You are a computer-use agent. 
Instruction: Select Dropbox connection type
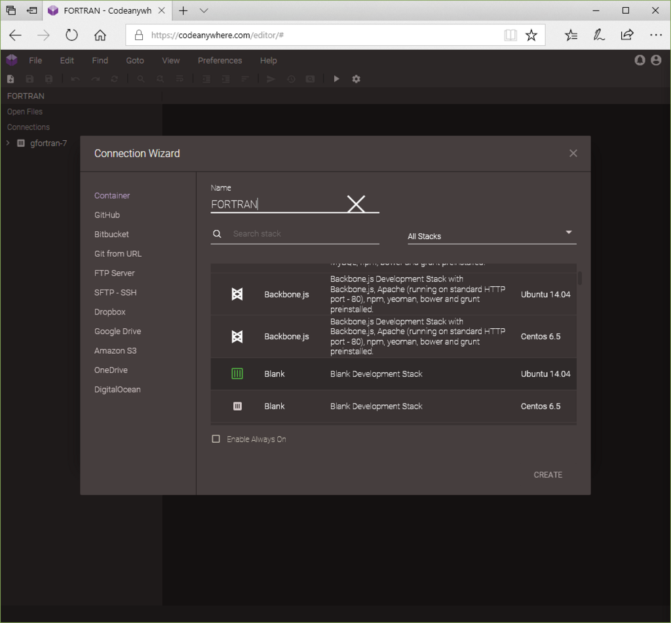[x=110, y=312]
